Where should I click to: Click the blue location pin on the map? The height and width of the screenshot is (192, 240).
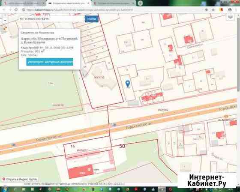pos(128,84)
